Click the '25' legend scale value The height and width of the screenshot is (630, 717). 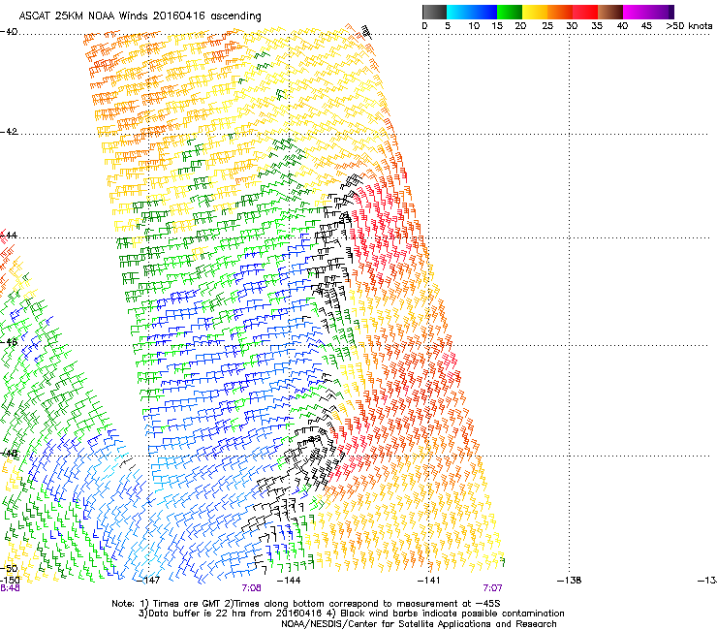546,25
